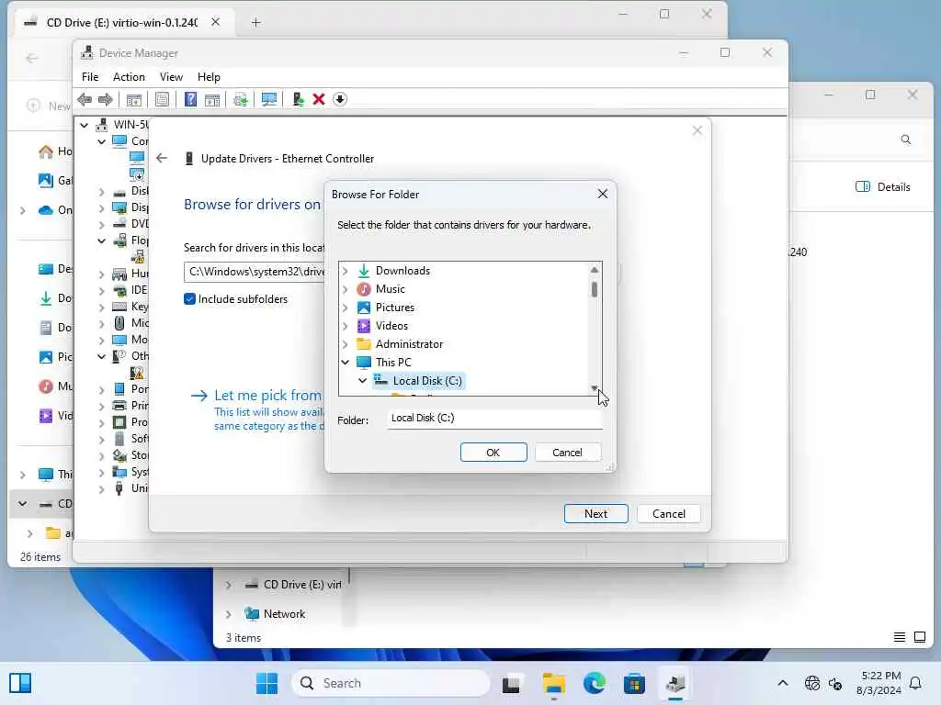Image resolution: width=941 pixels, height=705 pixels.
Task: Collapse the root WIN- computer node in Device Manager
Action: pyautogui.click(x=85, y=125)
